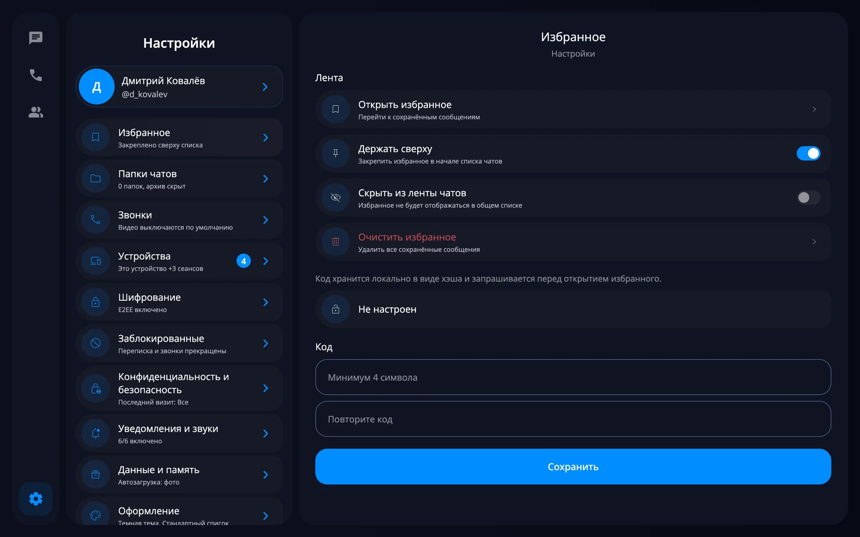This screenshot has width=860, height=537.
Task: Focus the Повторите код field
Action: pyautogui.click(x=573, y=419)
